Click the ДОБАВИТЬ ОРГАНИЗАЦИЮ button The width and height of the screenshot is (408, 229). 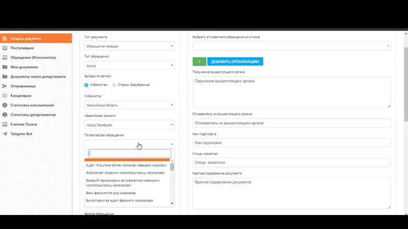click(x=235, y=62)
